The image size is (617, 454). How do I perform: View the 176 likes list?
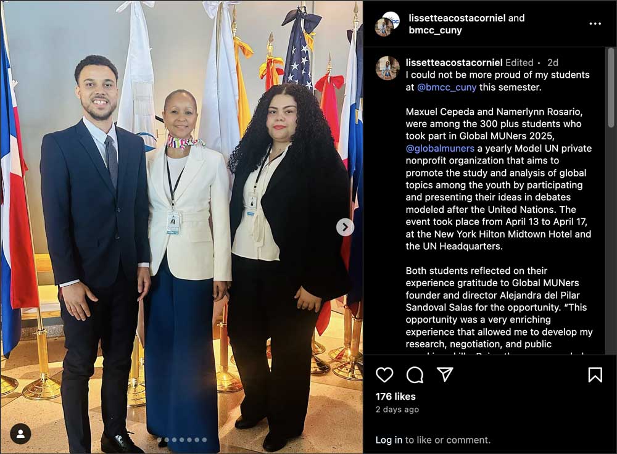tap(395, 396)
